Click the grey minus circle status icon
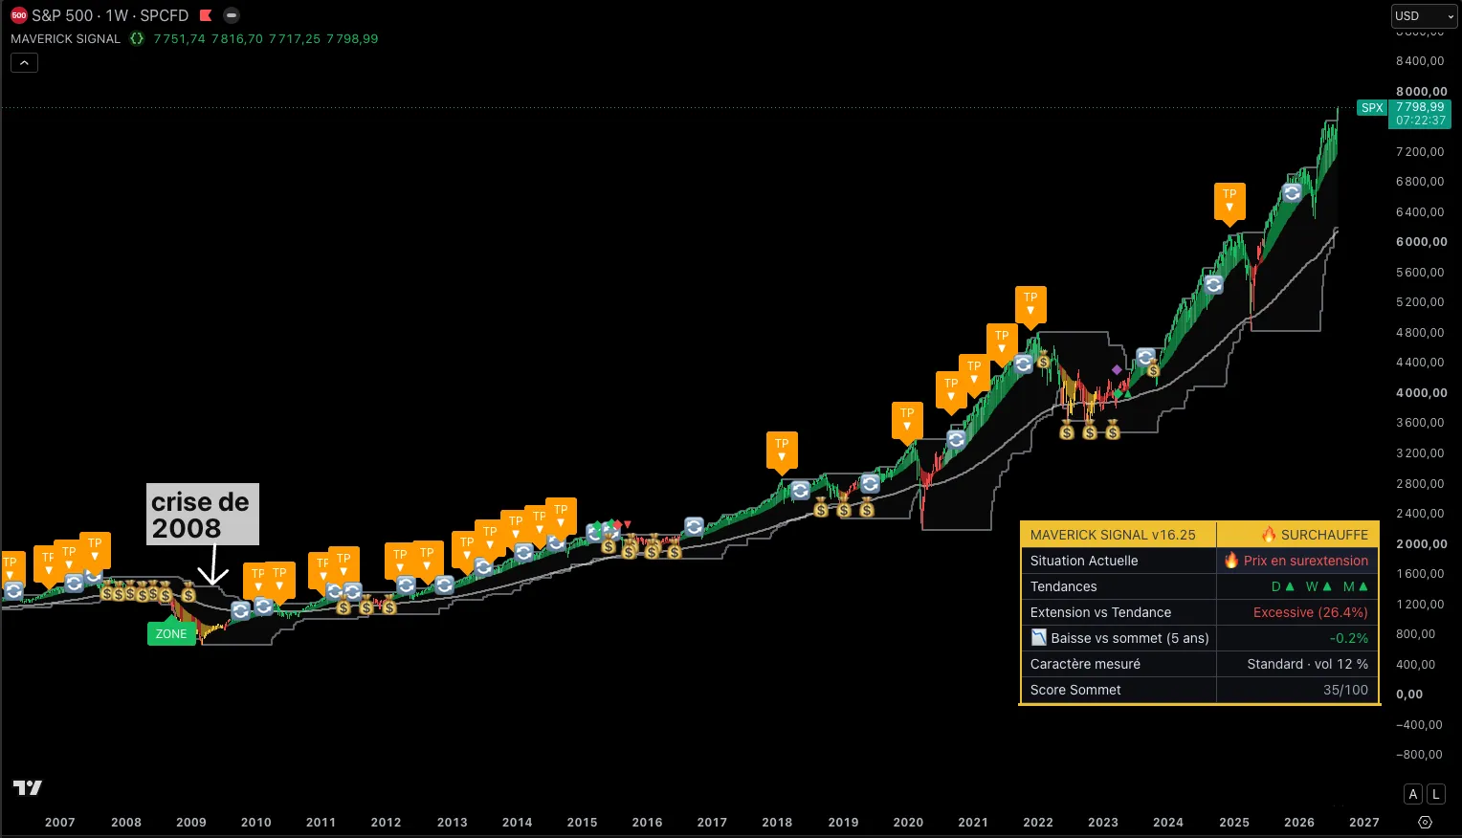This screenshot has height=838, width=1462. coord(231,15)
